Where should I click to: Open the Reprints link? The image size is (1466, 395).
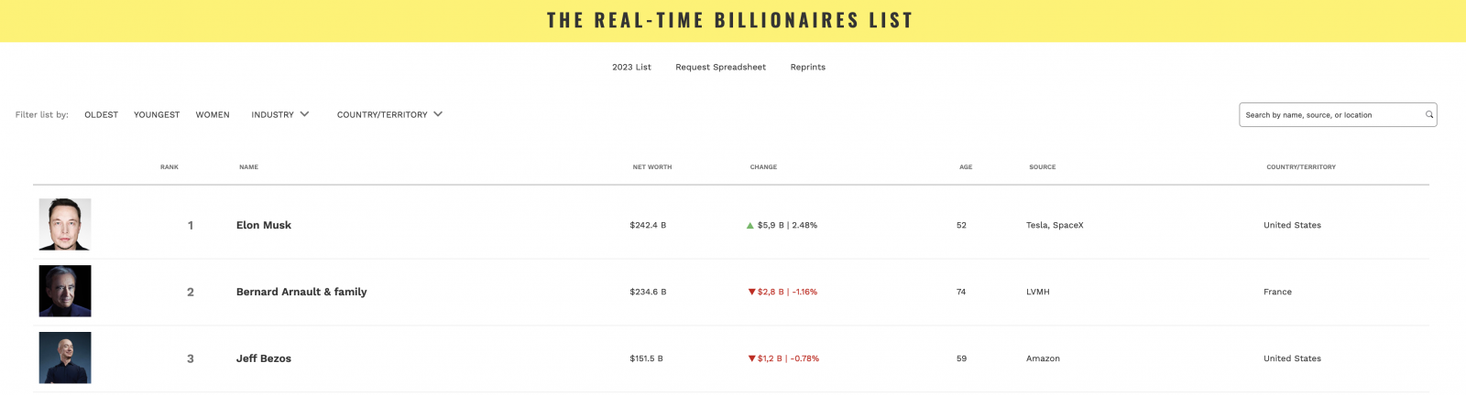[807, 68]
